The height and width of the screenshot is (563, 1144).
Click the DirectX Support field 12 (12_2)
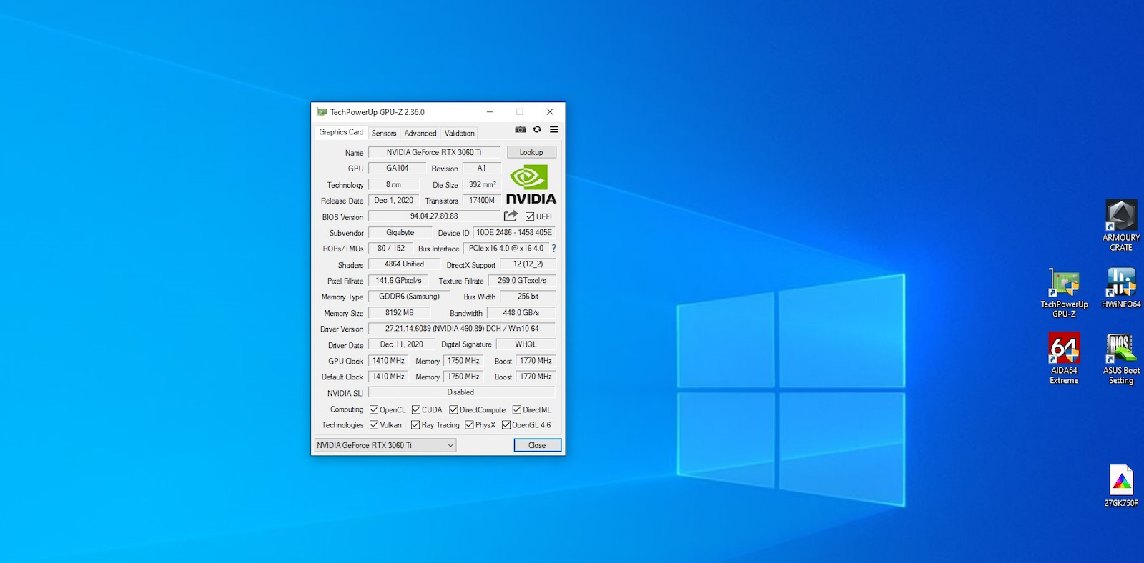528,264
